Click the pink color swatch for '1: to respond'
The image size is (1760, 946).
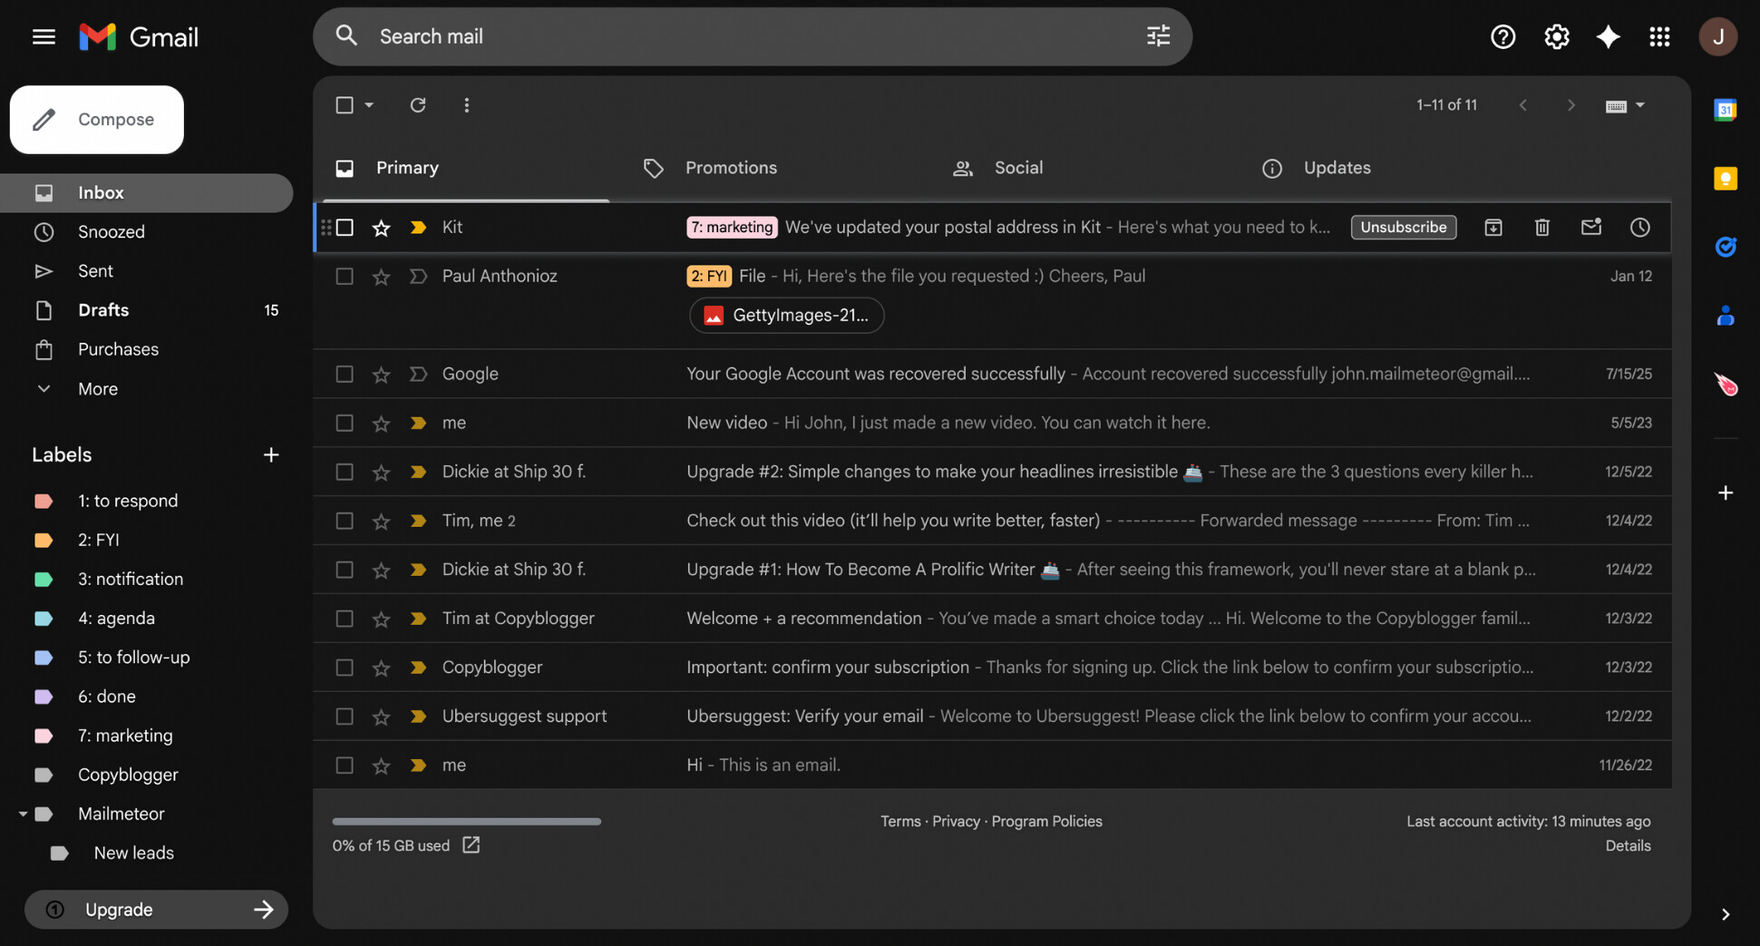click(44, 500)
